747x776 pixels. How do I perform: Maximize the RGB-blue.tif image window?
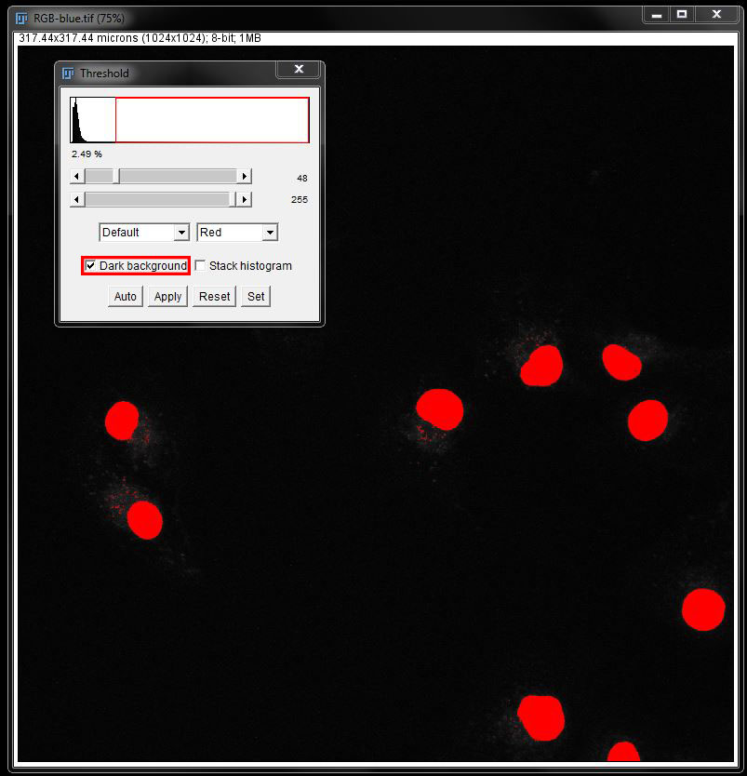pyautogui.click(x=682, y=14)
